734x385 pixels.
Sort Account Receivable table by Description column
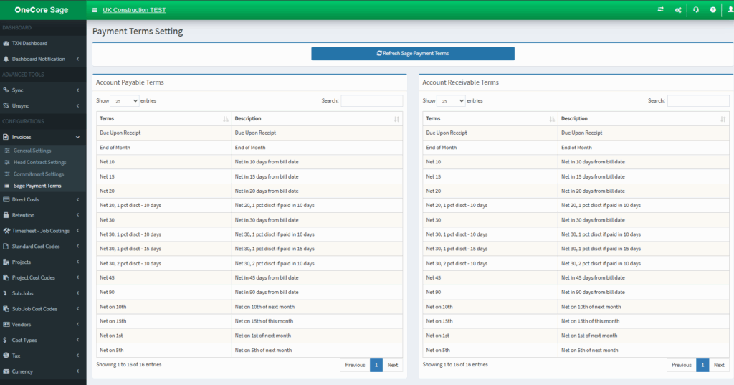(x=644, y=118)
